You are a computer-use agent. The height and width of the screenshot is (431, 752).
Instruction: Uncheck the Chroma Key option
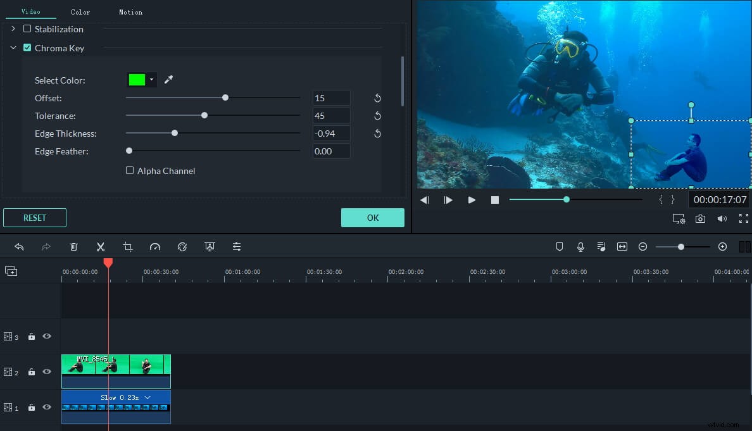tap(27, 47)
